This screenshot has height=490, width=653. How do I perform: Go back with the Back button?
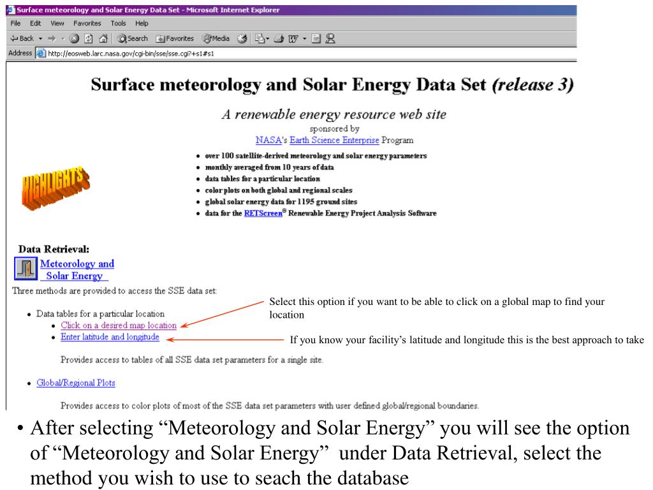(22, 38)
